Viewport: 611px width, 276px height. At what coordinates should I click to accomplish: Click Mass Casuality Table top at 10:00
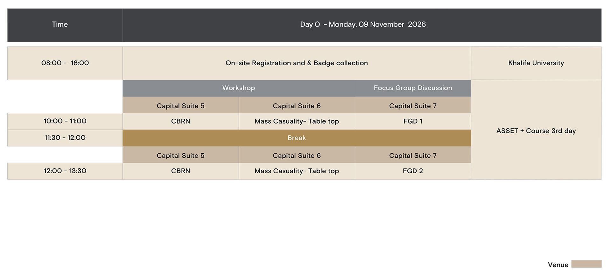296,121
